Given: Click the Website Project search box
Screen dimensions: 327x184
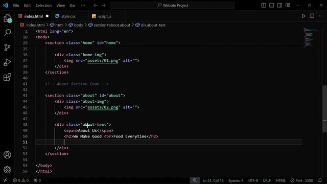Looking at the screenshot, I should 173,6.
